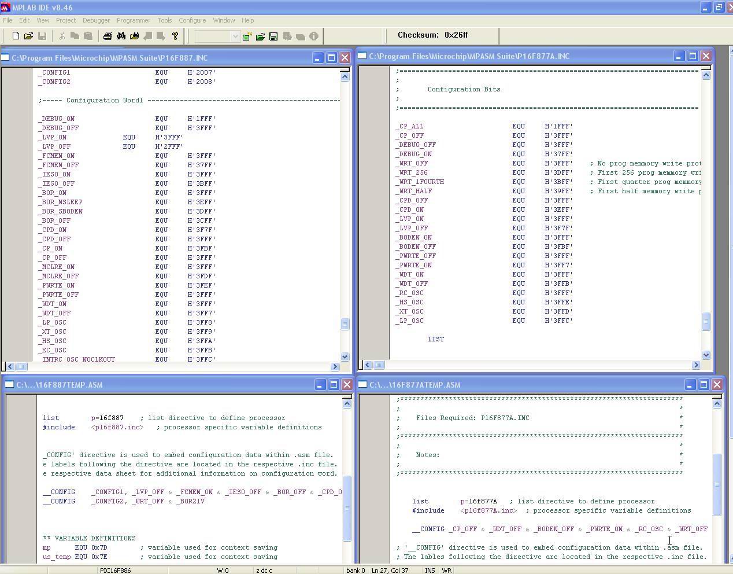Open the Configure menu
This screenshot has width=733, height=574.
coord(192,20)
